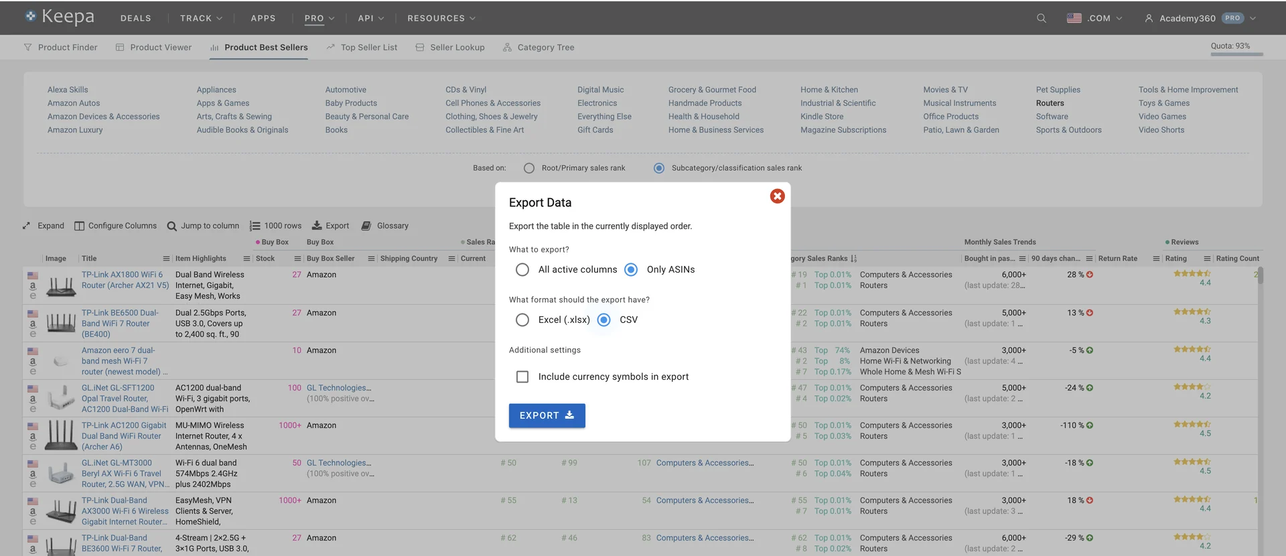Click the Jump to column magnifier icon

172,226
